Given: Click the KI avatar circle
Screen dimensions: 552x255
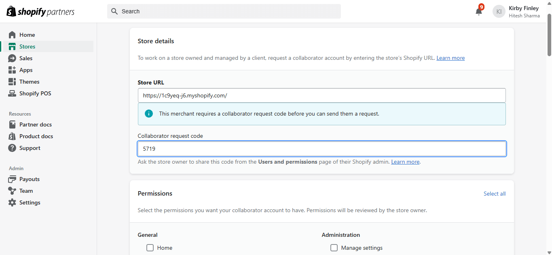Looking at the screenshot, I should 499,11.
